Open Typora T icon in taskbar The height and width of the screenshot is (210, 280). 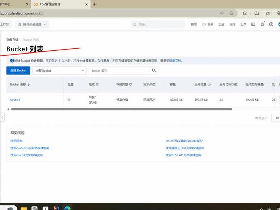(45, 208)
